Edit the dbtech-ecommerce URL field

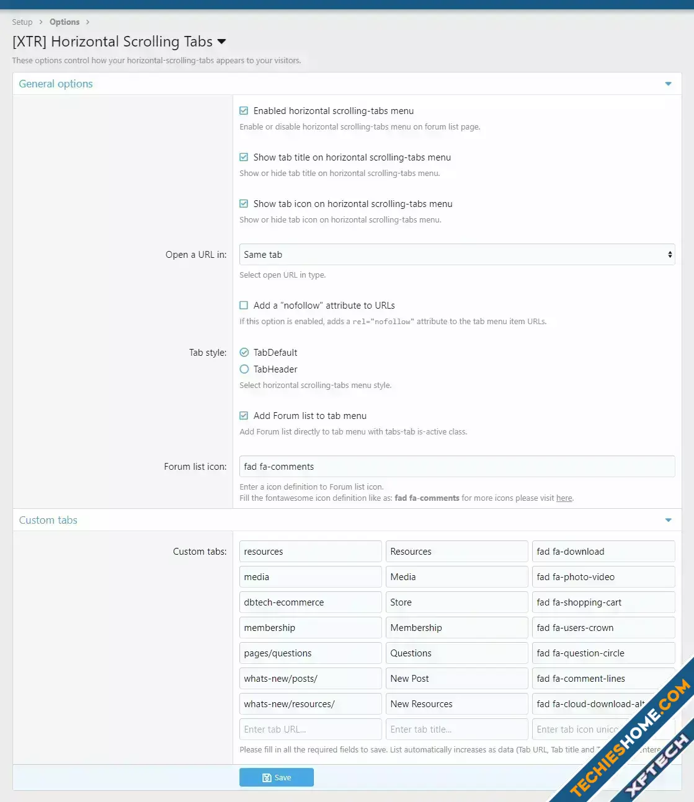[310, 602]
